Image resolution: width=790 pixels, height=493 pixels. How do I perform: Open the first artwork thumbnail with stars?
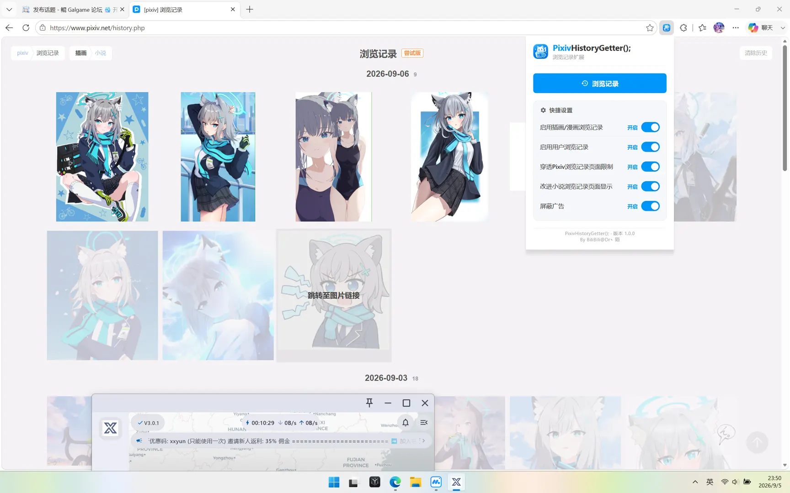(x=102, y=157)
